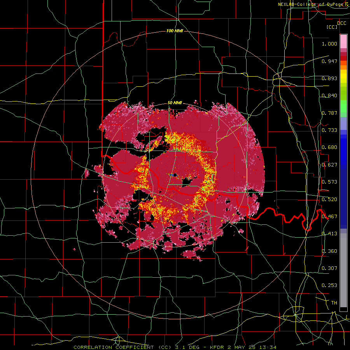The height and width of the screenshot is (350, 350).
Task: Click the 1.000 scale value
Action: [x=329, y=44]
